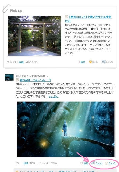Open the 第5回オーラルメッセージ title link

(x=35, y=80)
